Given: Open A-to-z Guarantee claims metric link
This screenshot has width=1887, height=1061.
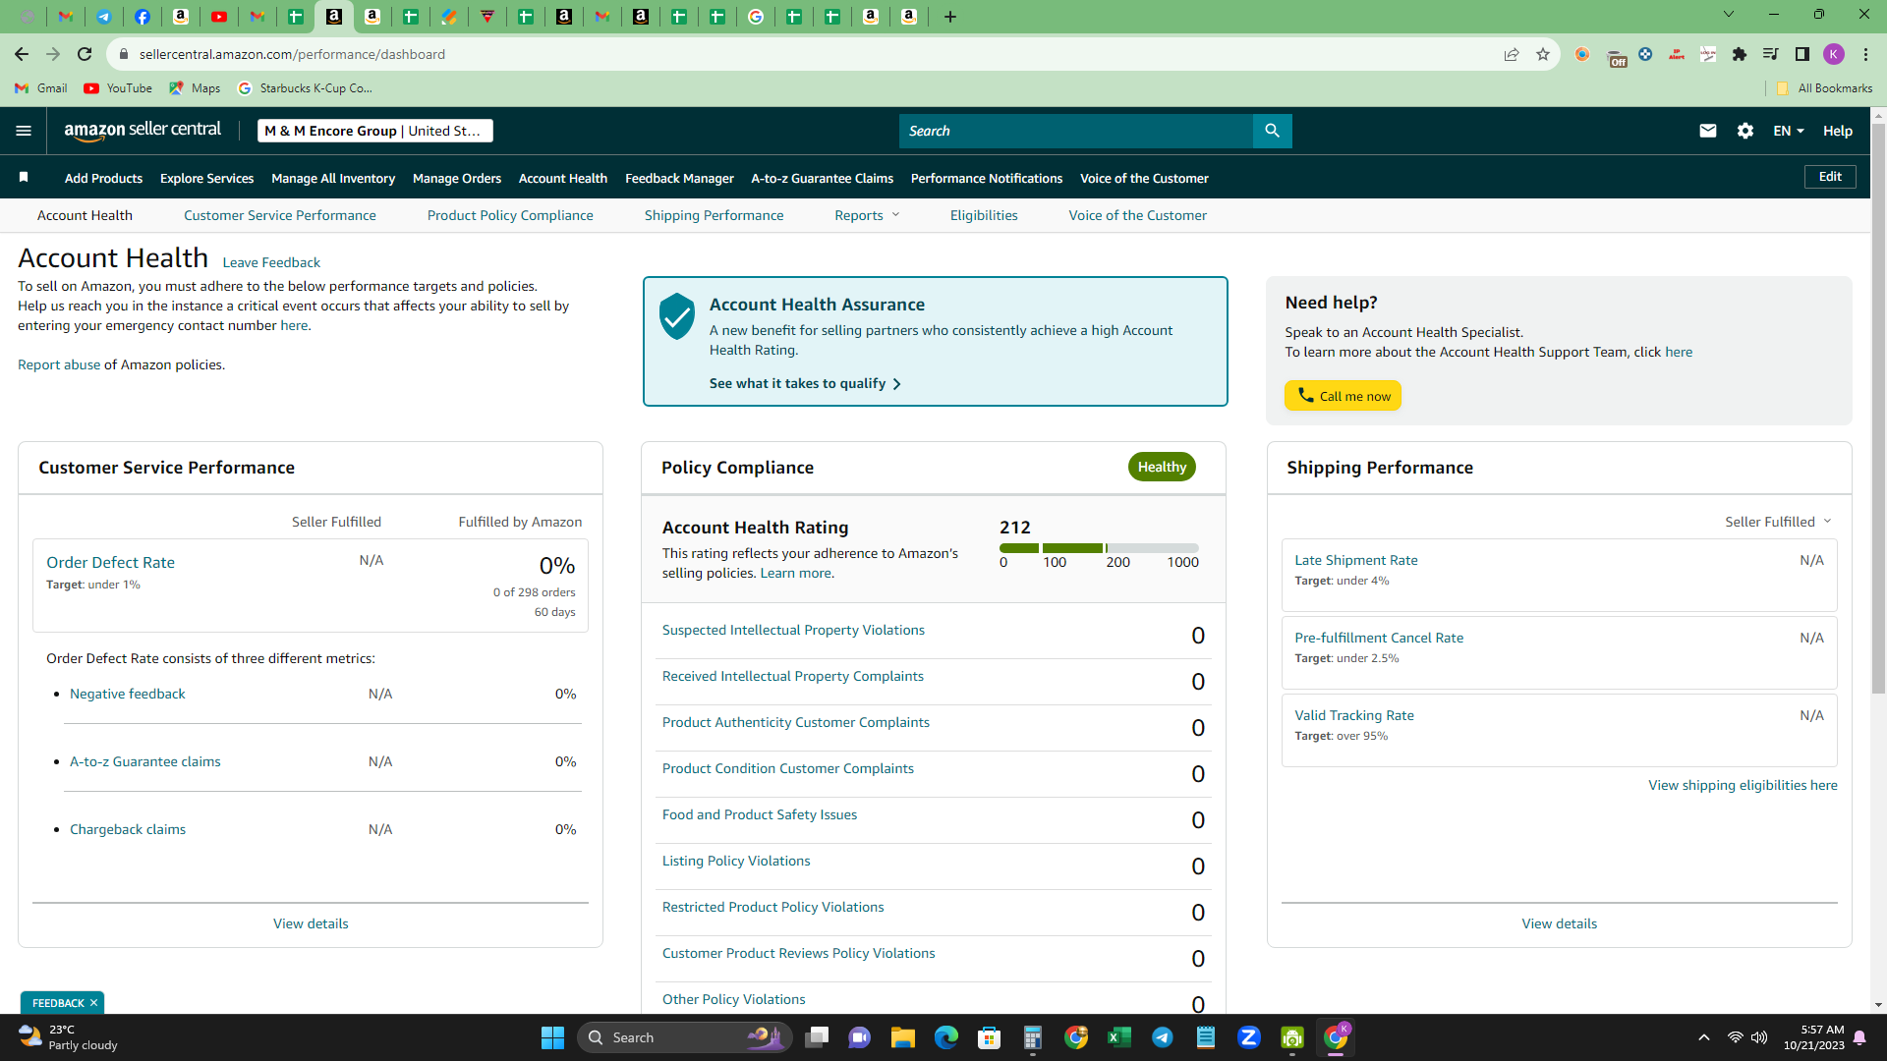Looking at the screenshot, I should point(145,761).
